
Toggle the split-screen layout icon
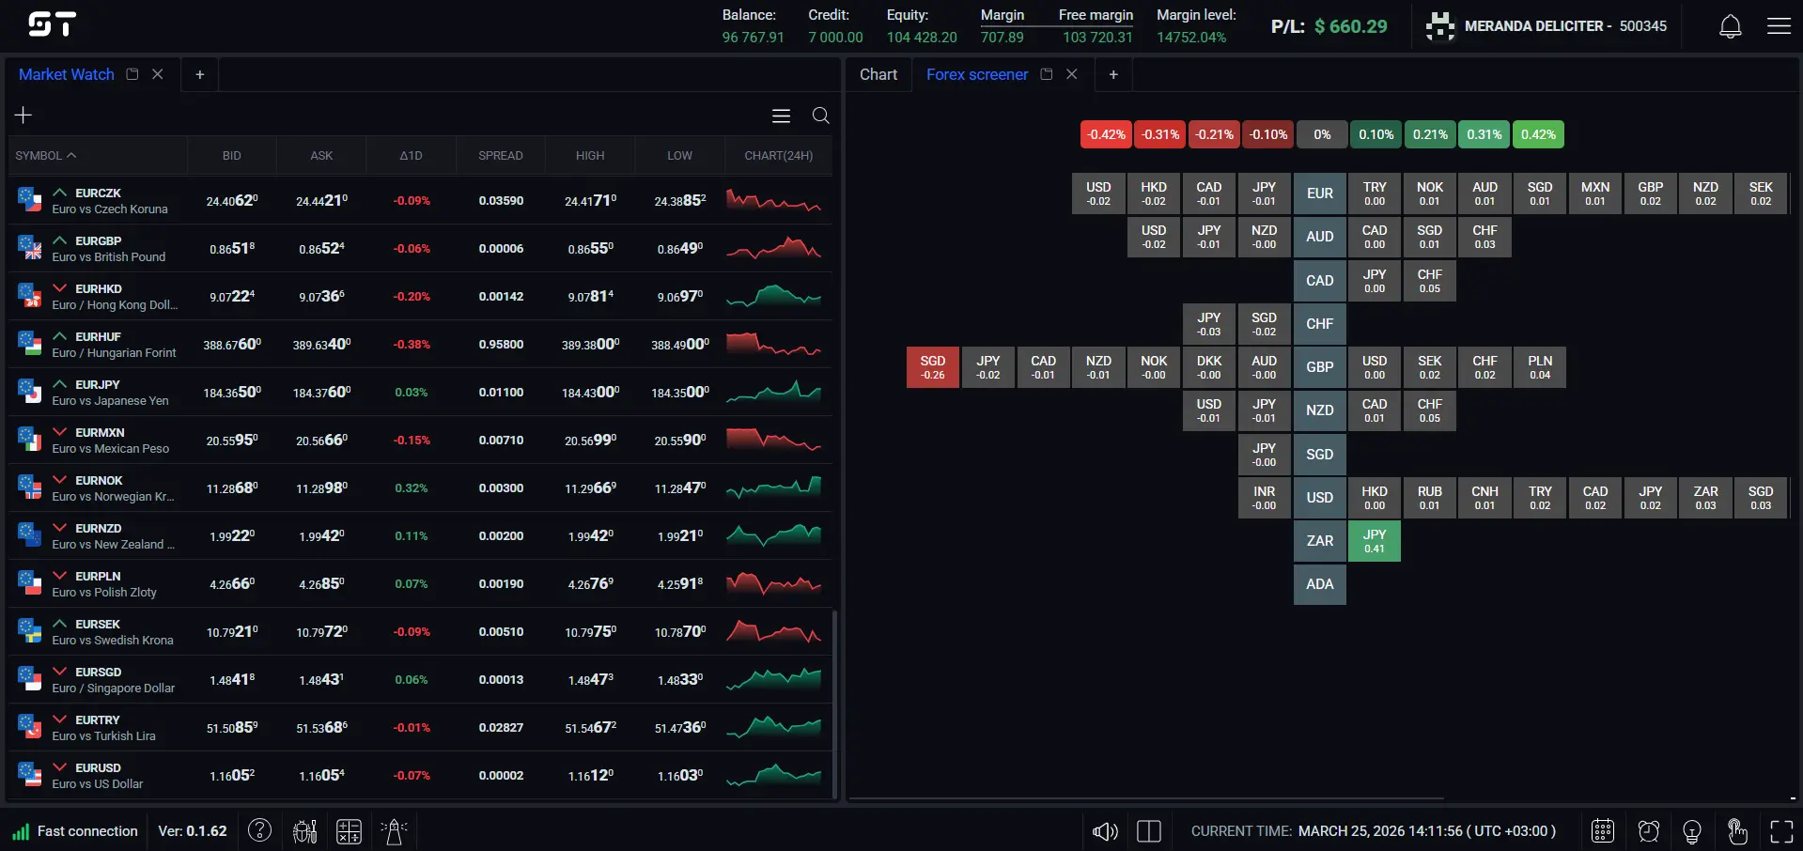[1148, 830]
